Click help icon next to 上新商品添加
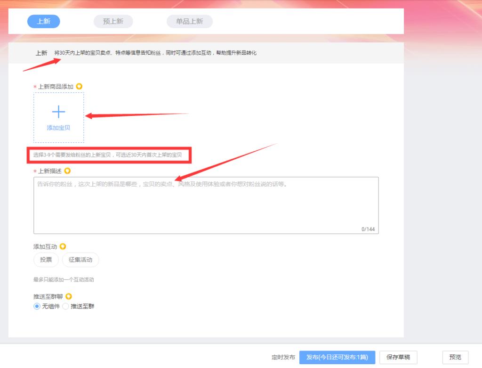This screenshot has height=368, width=482. pos(79,86)
